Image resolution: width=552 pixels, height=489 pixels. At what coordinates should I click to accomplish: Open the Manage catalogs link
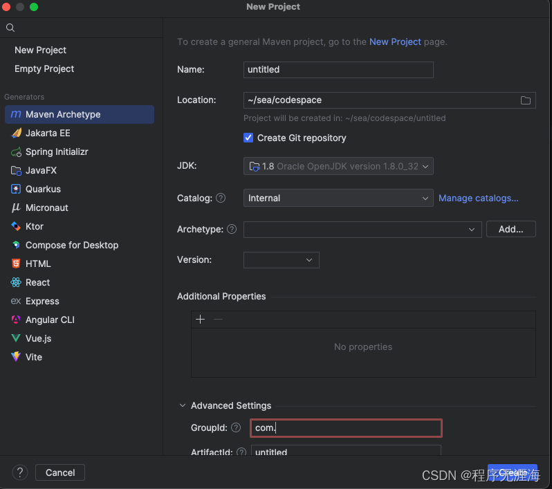tap(479, 199)
